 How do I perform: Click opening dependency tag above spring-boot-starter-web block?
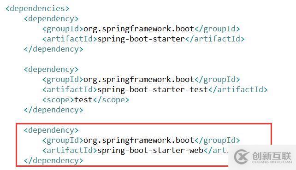pyautogui.click(x=51, y=130)
